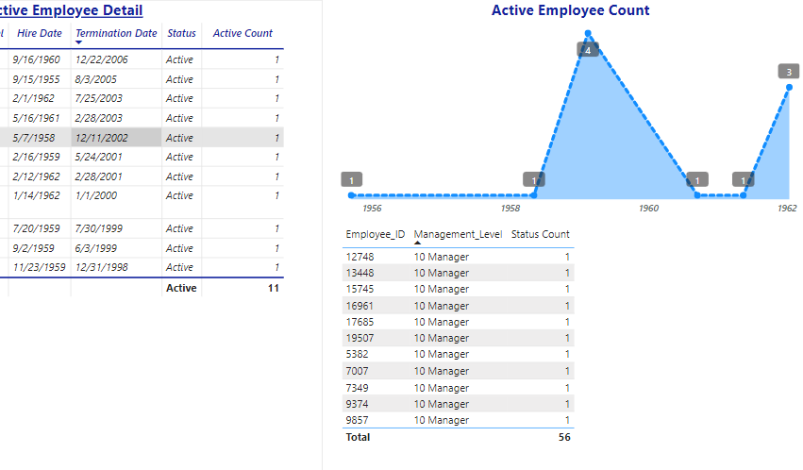Image resolution: width=803 pixels, height=470 pixels.
Task: Toggle the sort arrow below Termination Date
Action: [x=79, y=42]
